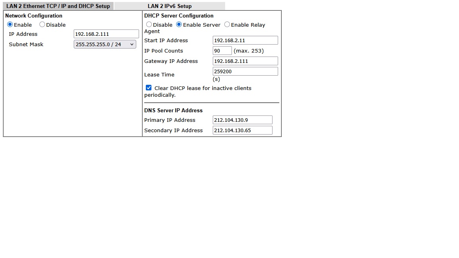Focus the Primary IP Address DNS field
The height and width of the screenshot is (258, 459).
coord(242,120)
